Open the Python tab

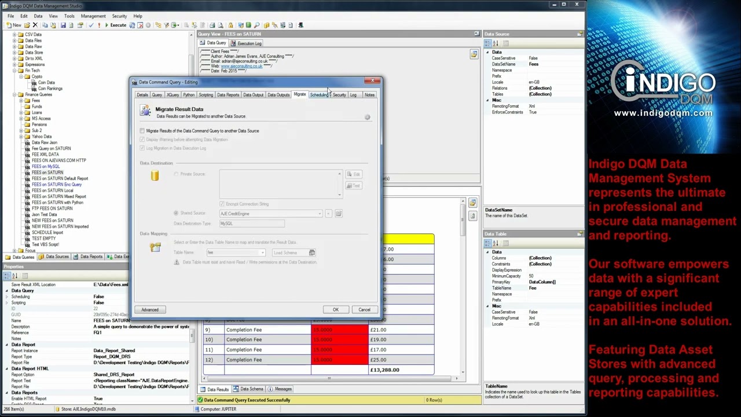(189, 95)
